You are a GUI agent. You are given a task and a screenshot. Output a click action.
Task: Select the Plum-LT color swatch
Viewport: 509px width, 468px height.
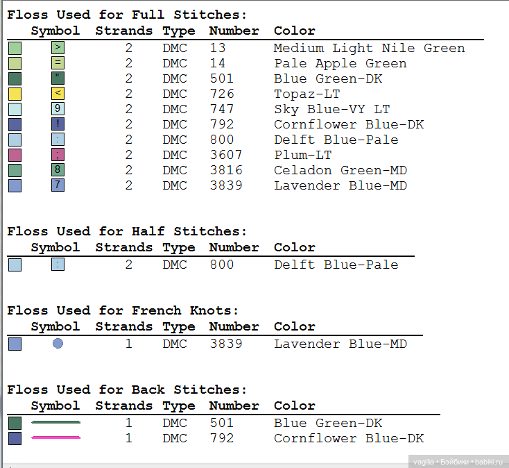point(15,155)
